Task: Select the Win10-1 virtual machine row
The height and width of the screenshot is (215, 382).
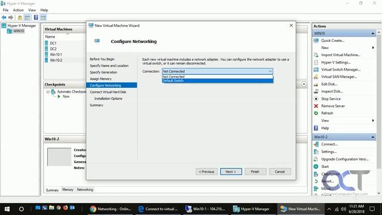Action: [x=64, y=54]
